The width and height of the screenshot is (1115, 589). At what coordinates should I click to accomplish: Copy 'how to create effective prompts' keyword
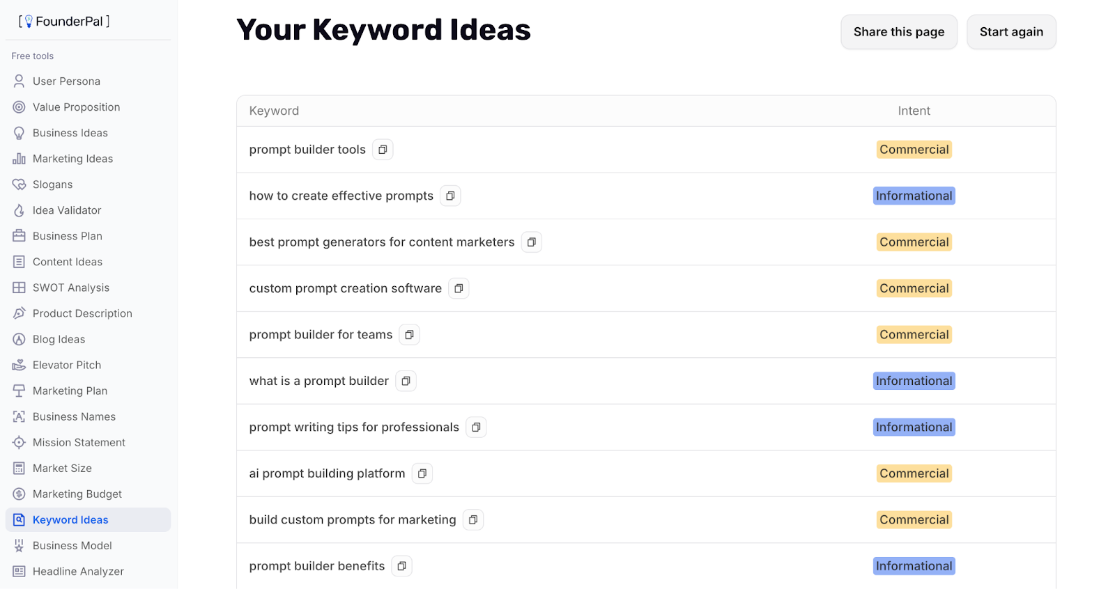(450, 196)
